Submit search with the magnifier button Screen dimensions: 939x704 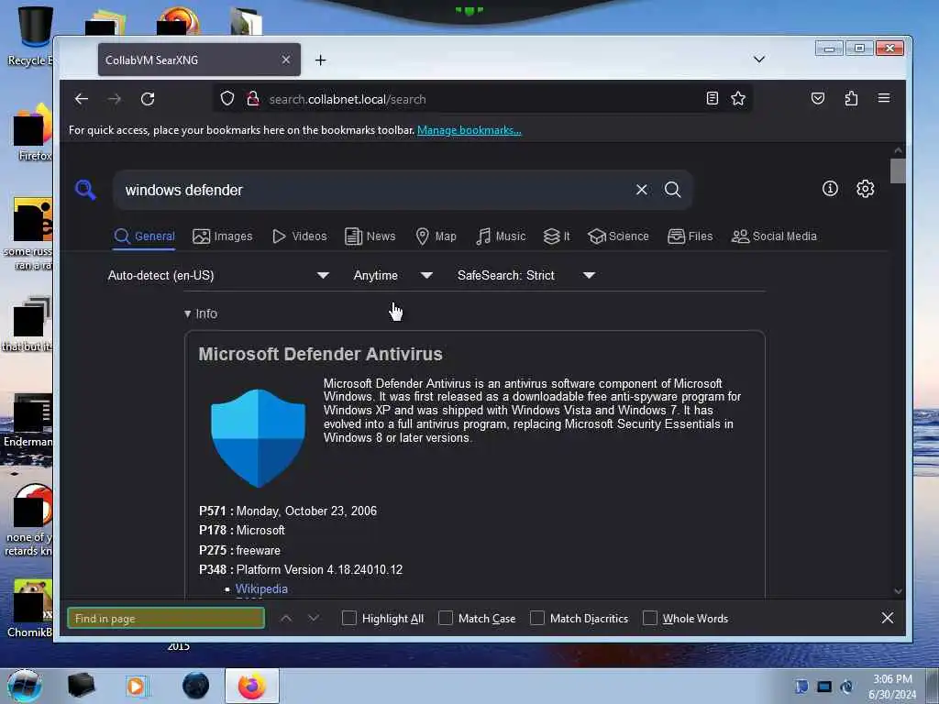(x=672, y=190)
